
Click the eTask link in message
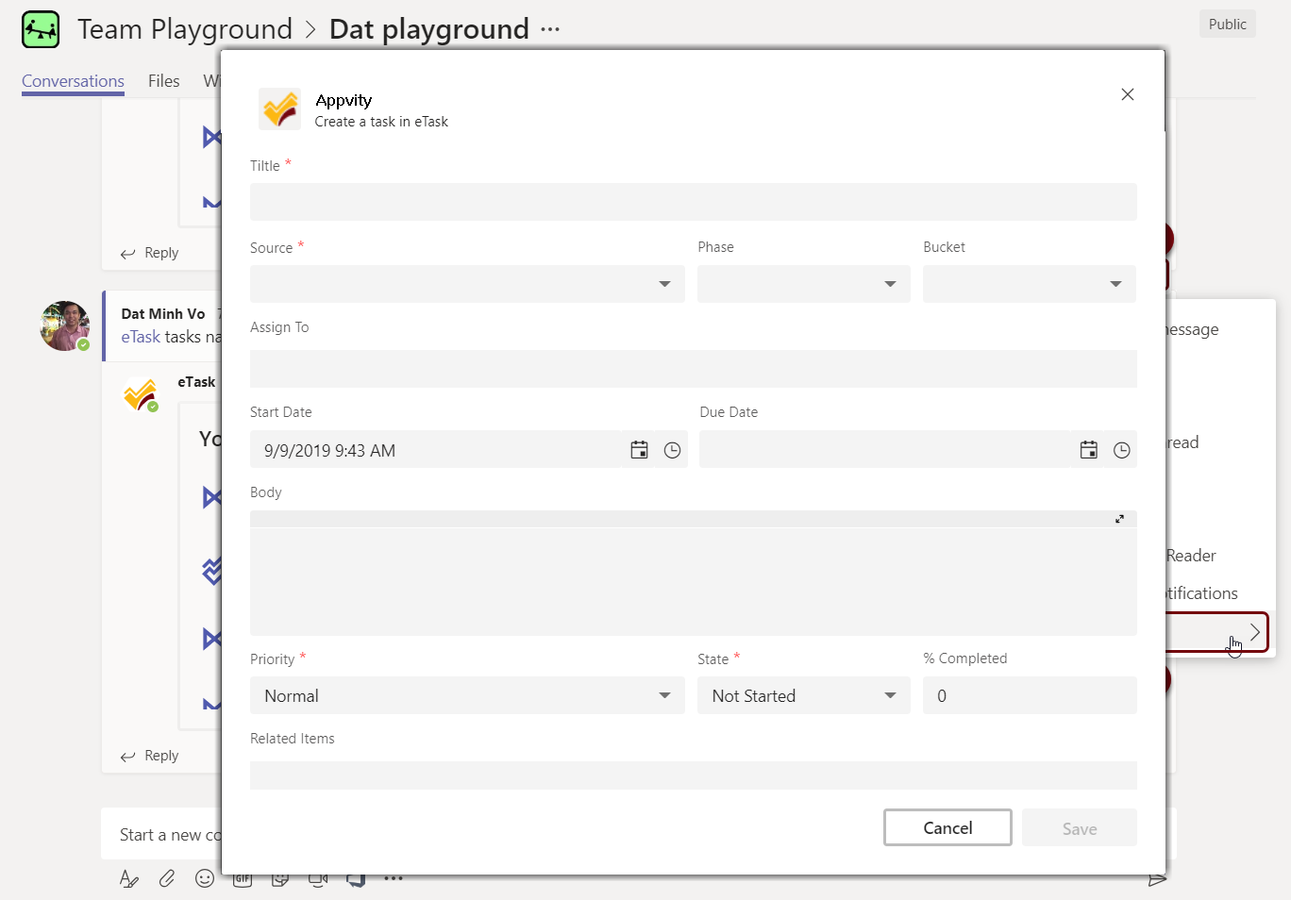pyautogui.click(x=141, y=337)
